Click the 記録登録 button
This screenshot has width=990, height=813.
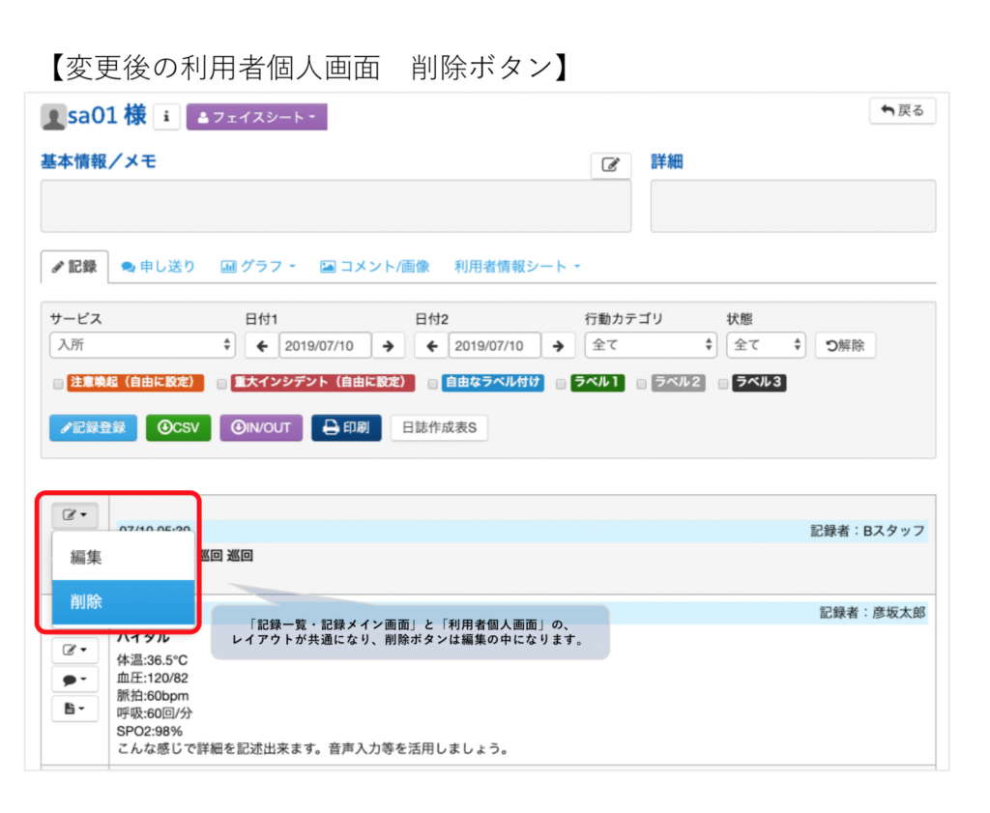point(93,428)
